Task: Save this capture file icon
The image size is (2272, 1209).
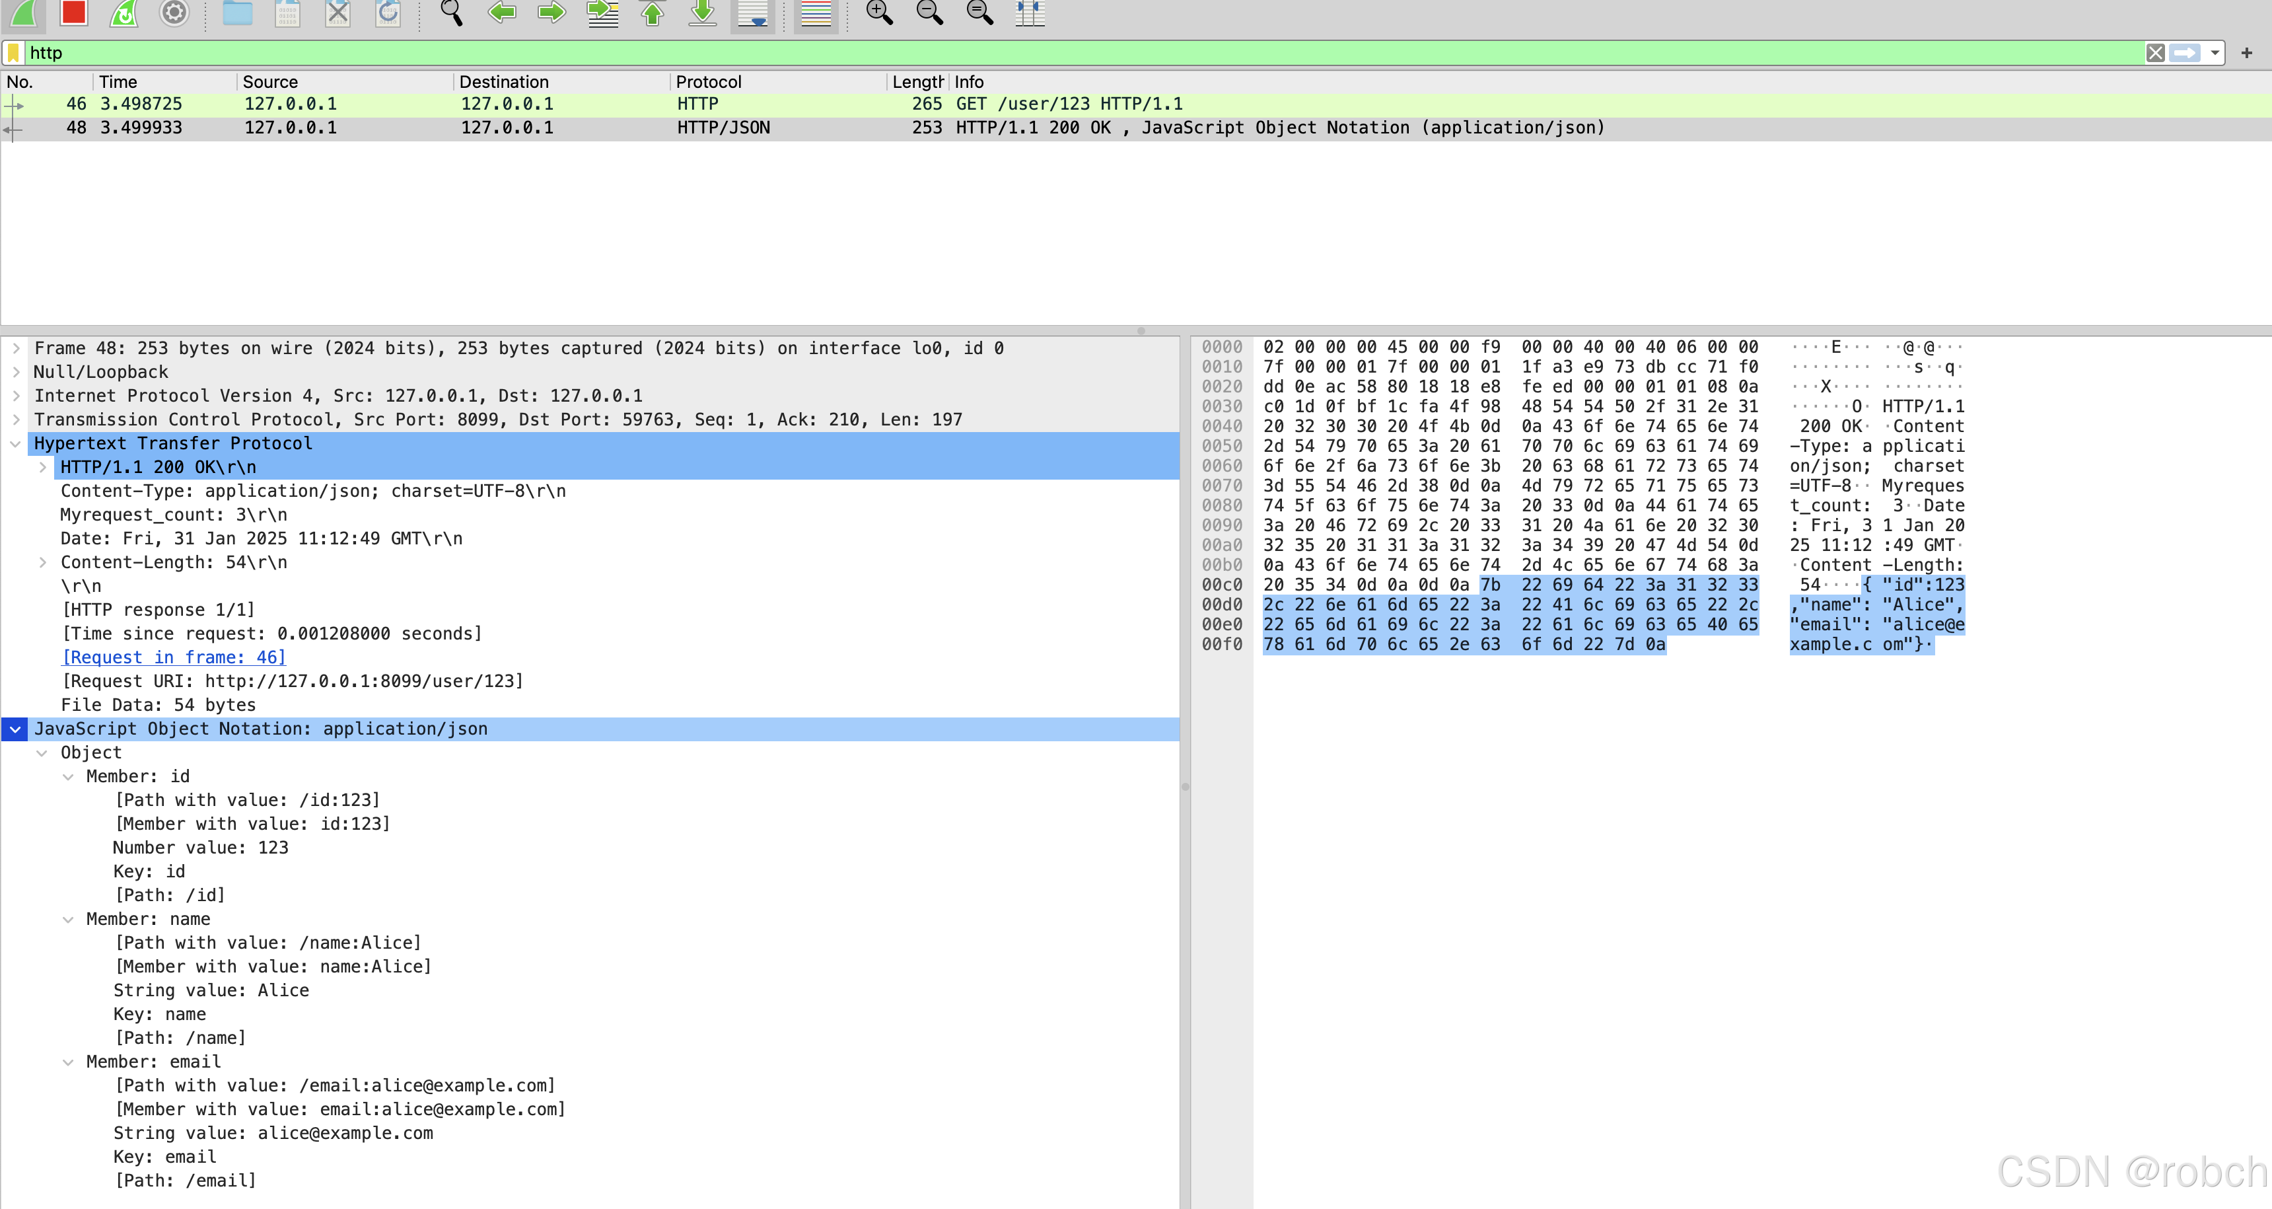Action: 287,13
